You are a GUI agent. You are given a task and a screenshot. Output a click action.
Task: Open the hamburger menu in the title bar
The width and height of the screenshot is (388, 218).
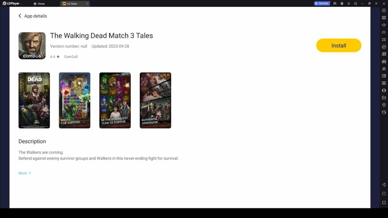348,3
